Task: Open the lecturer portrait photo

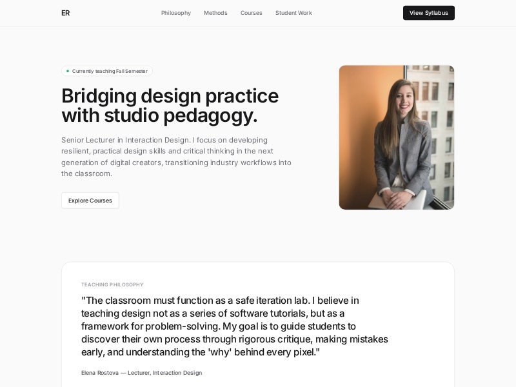Action: pyautogui.click(x=397, y=137)
